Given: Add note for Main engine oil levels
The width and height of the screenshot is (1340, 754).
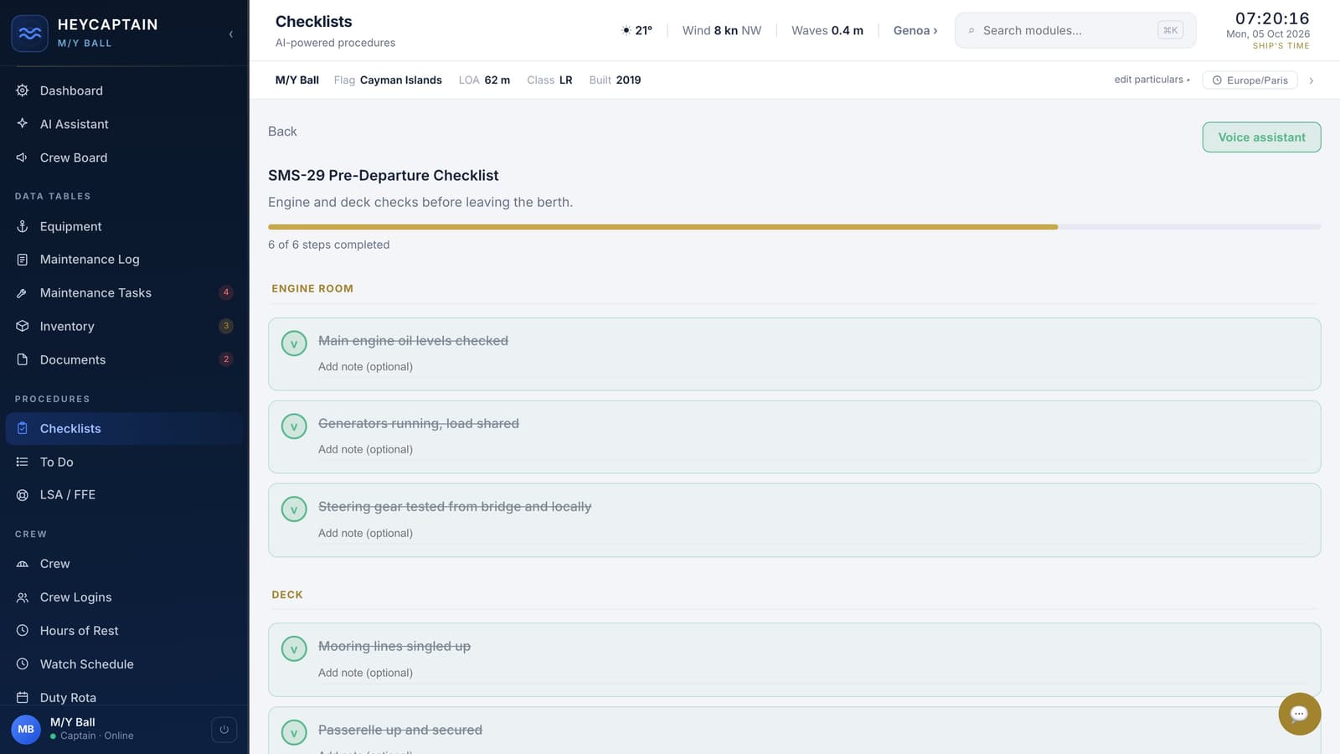Looking at the screenshot, I should [812, 367].
